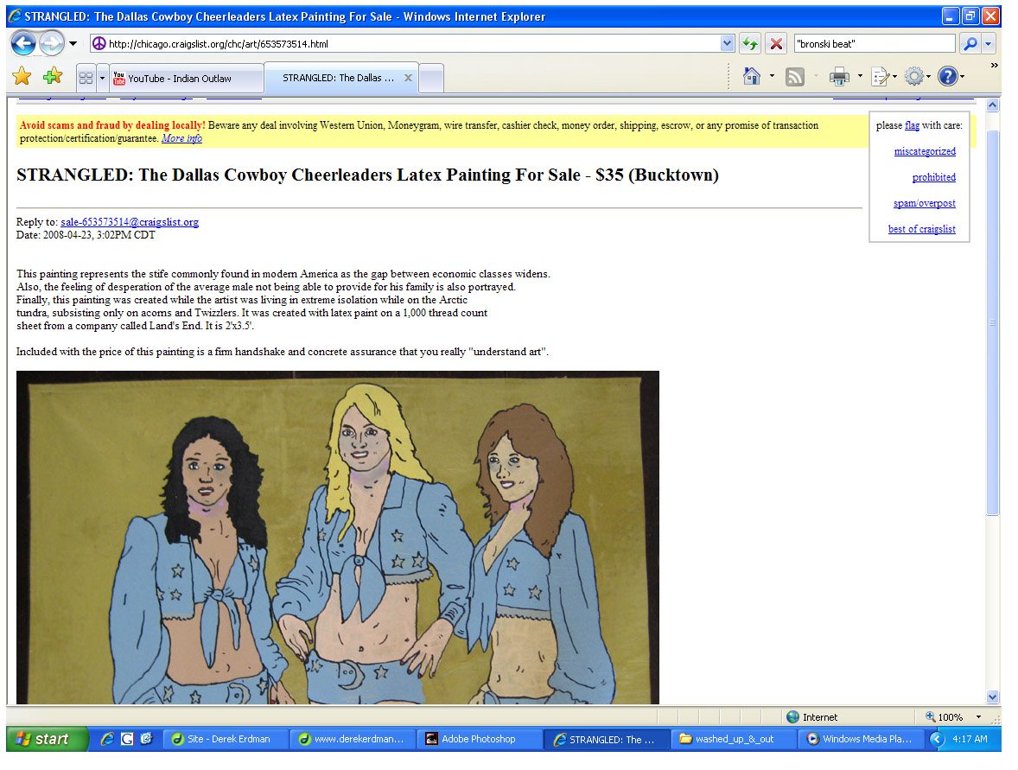Open the recent pages dropdown arrow
1018x770 pixels.
click(73, 43)
